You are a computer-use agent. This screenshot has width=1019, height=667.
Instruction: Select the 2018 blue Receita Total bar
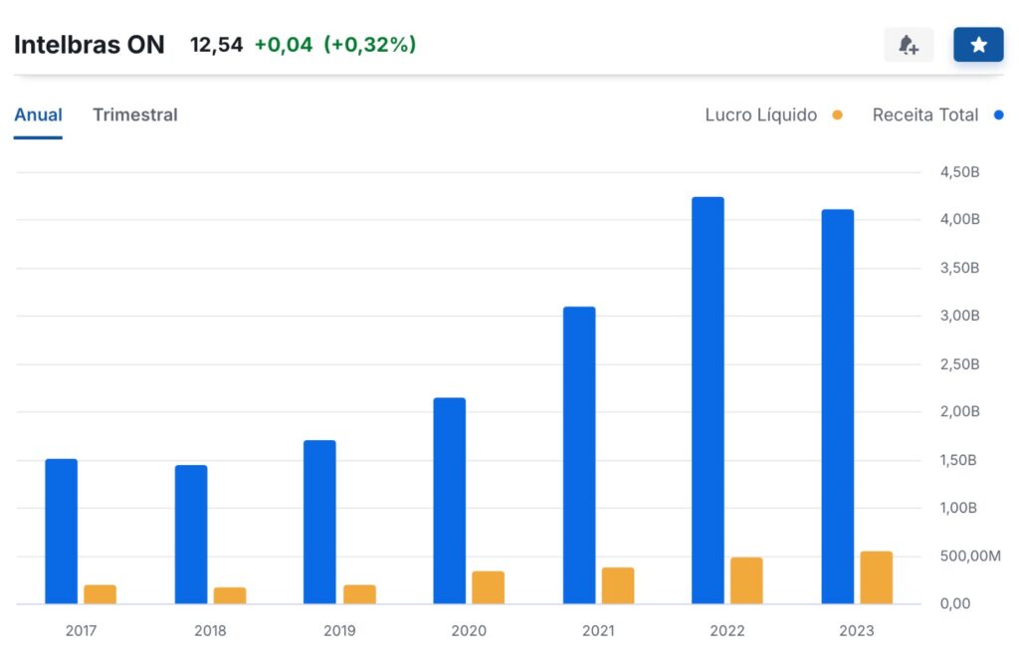tap(191, 535)
